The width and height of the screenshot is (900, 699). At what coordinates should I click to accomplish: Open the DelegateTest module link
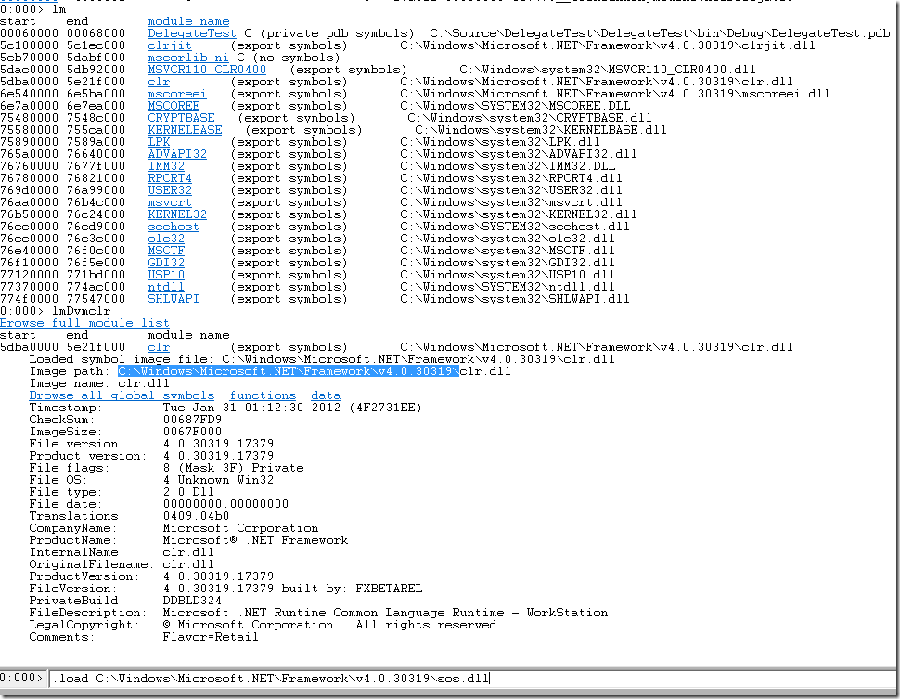point(192,33)
